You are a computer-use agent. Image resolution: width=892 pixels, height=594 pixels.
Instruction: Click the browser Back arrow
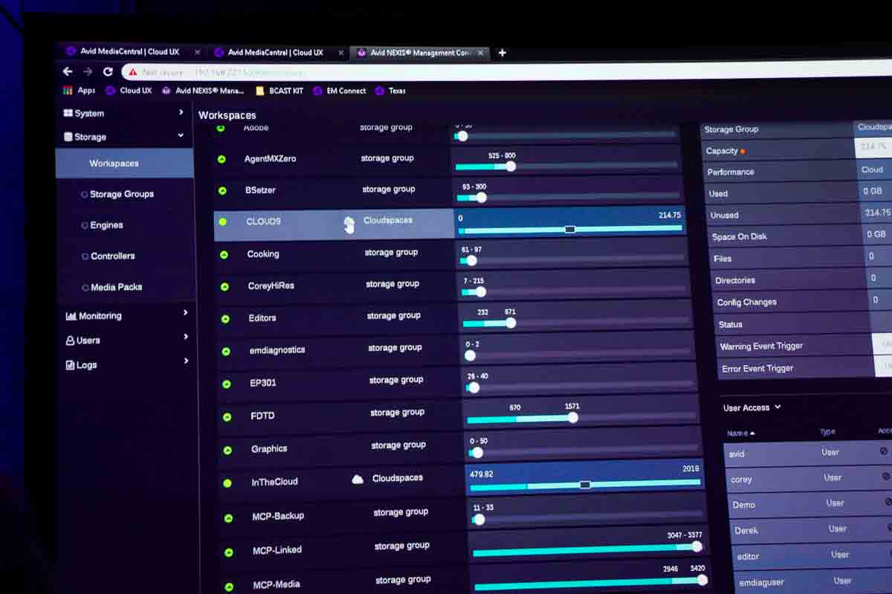click(68, 71)
